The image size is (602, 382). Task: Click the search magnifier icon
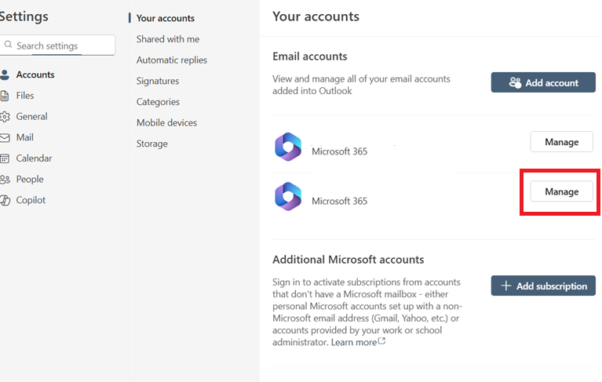[8, 45]
